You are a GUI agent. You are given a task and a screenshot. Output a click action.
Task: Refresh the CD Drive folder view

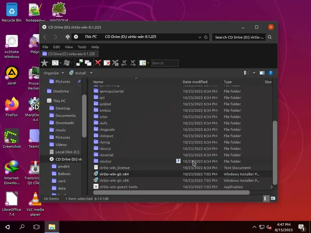coord(206,37)
